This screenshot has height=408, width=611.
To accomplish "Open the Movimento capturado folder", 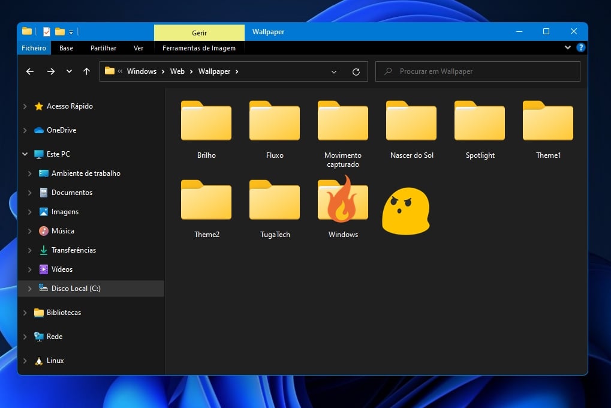I will (343, 134).
